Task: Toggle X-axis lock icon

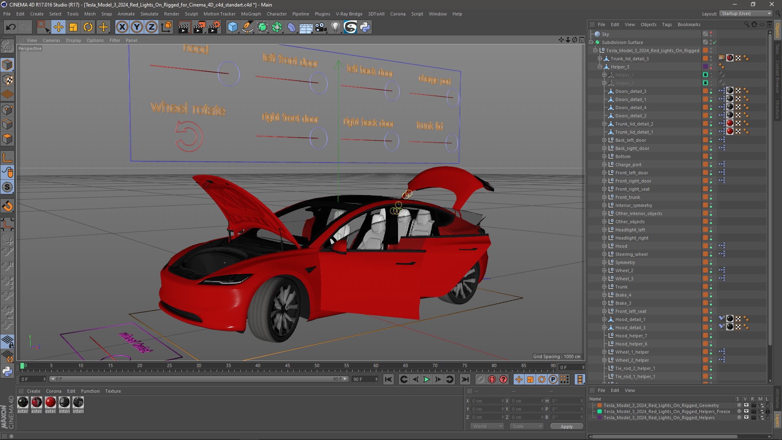Action: [x=122, y=27]
